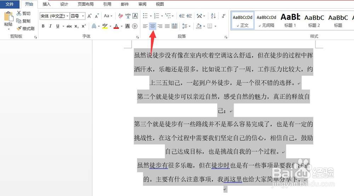Decrease font size with A-down icon
The height and width of the screenshot is (196, 354).
(97, 16)
